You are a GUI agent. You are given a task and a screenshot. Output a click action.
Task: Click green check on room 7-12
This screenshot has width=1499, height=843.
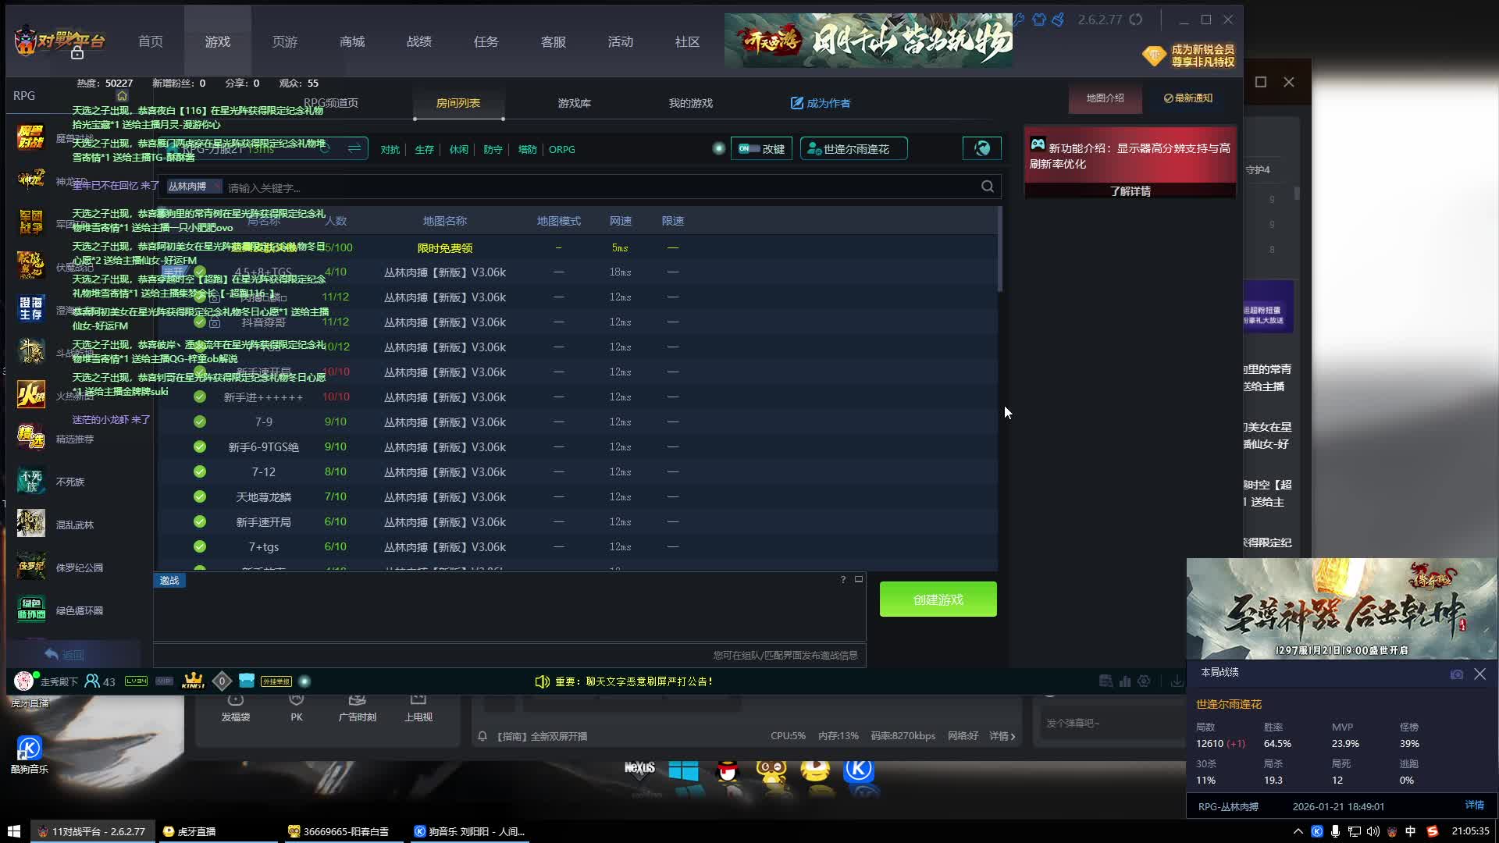pos(200,472)
